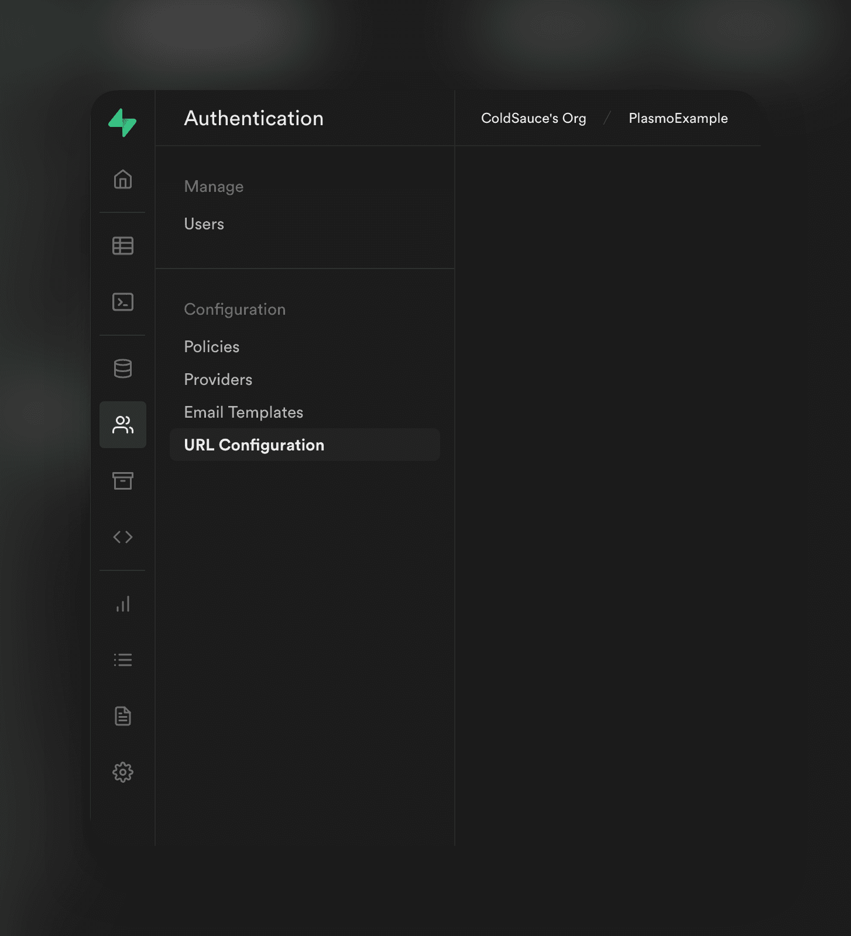Open Edge Functions code brackets icon
The height and width of the screenshot is (936, 851).
pyautogui.click(x=123, y=537)
